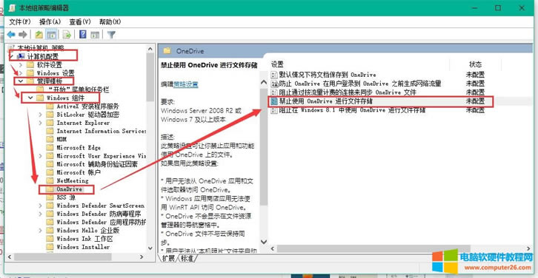The height and width of the screenshot is (278, 538).
Task: Collapse the Windows 组件 tree node
Action: [31, 98]
